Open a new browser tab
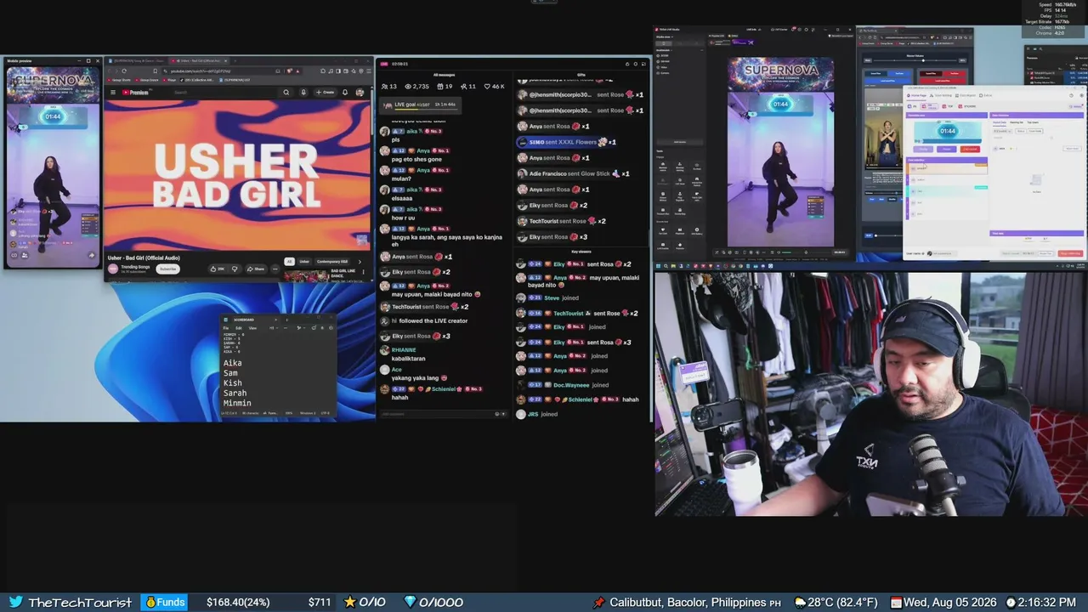 pyautogui.click(x=237, y=60)
